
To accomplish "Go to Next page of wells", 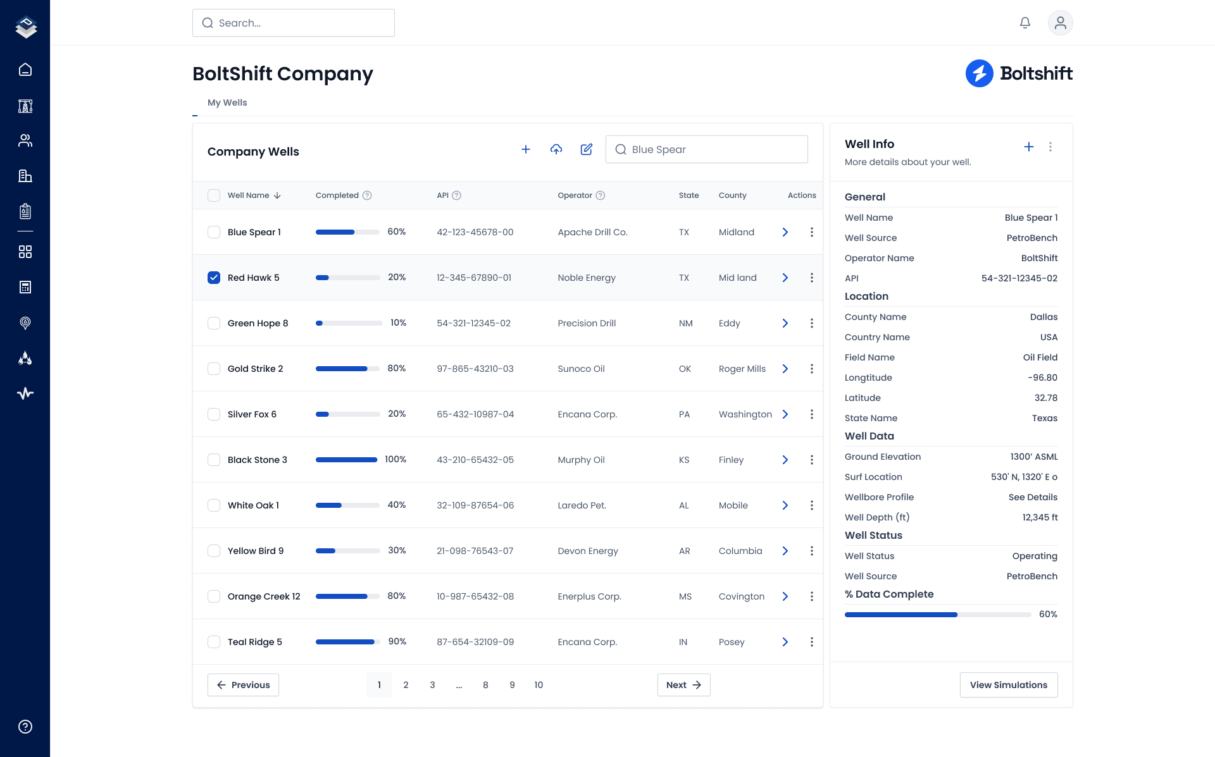I will pos(683,685).
